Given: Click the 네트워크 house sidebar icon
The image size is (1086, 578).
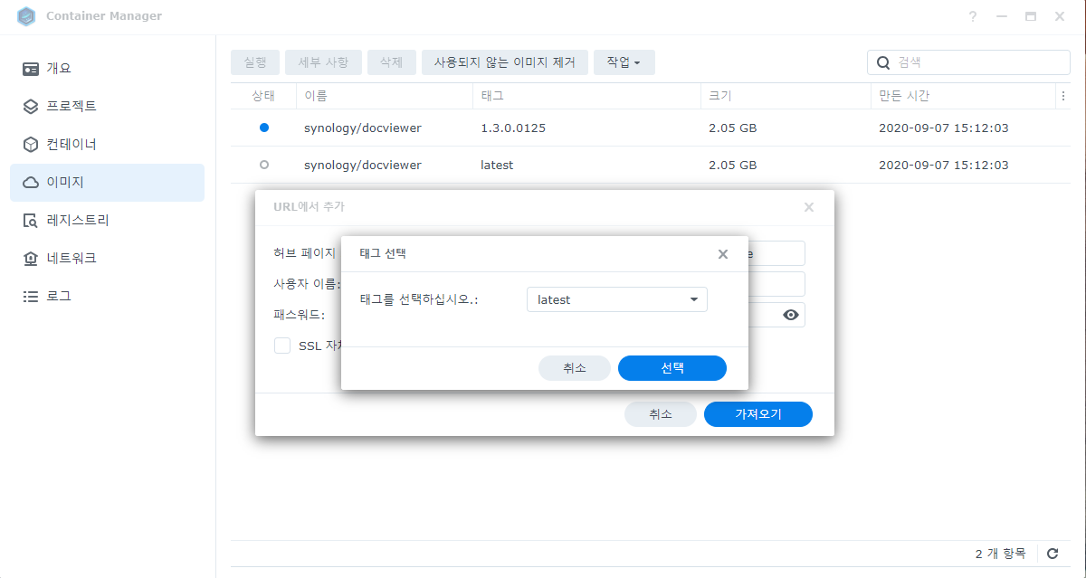Looking at the screenshot, I should [x=31, y=259].
